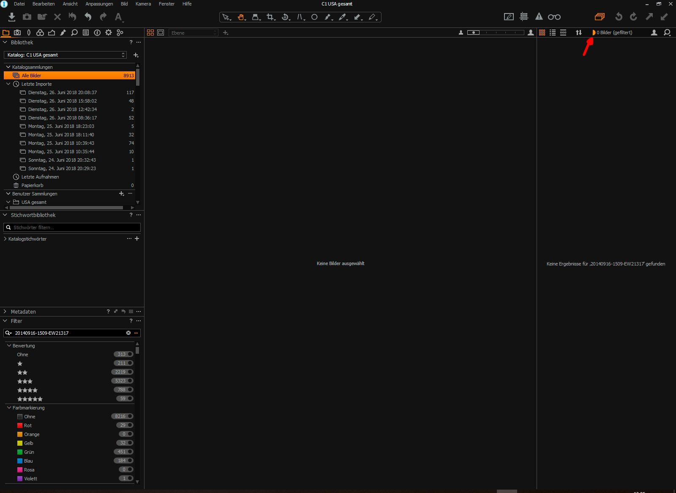
Task: Click the Redo arrow icon
Action: 103,17
